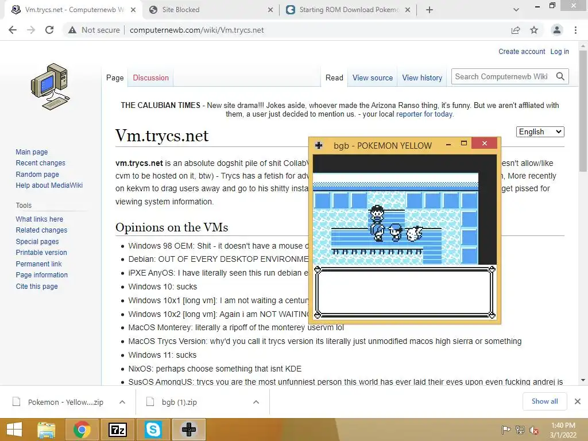This screenshot has width=588, height=441.
Task: Open the Windows Start button
Action: tap(14, 430)
